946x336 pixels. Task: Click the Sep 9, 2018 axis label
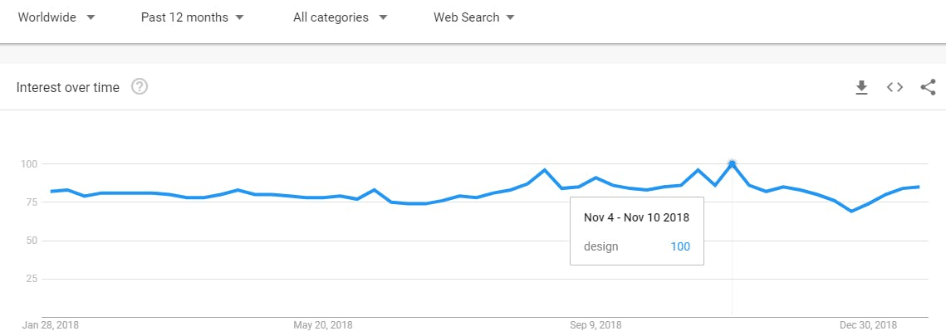click(596, 325)
